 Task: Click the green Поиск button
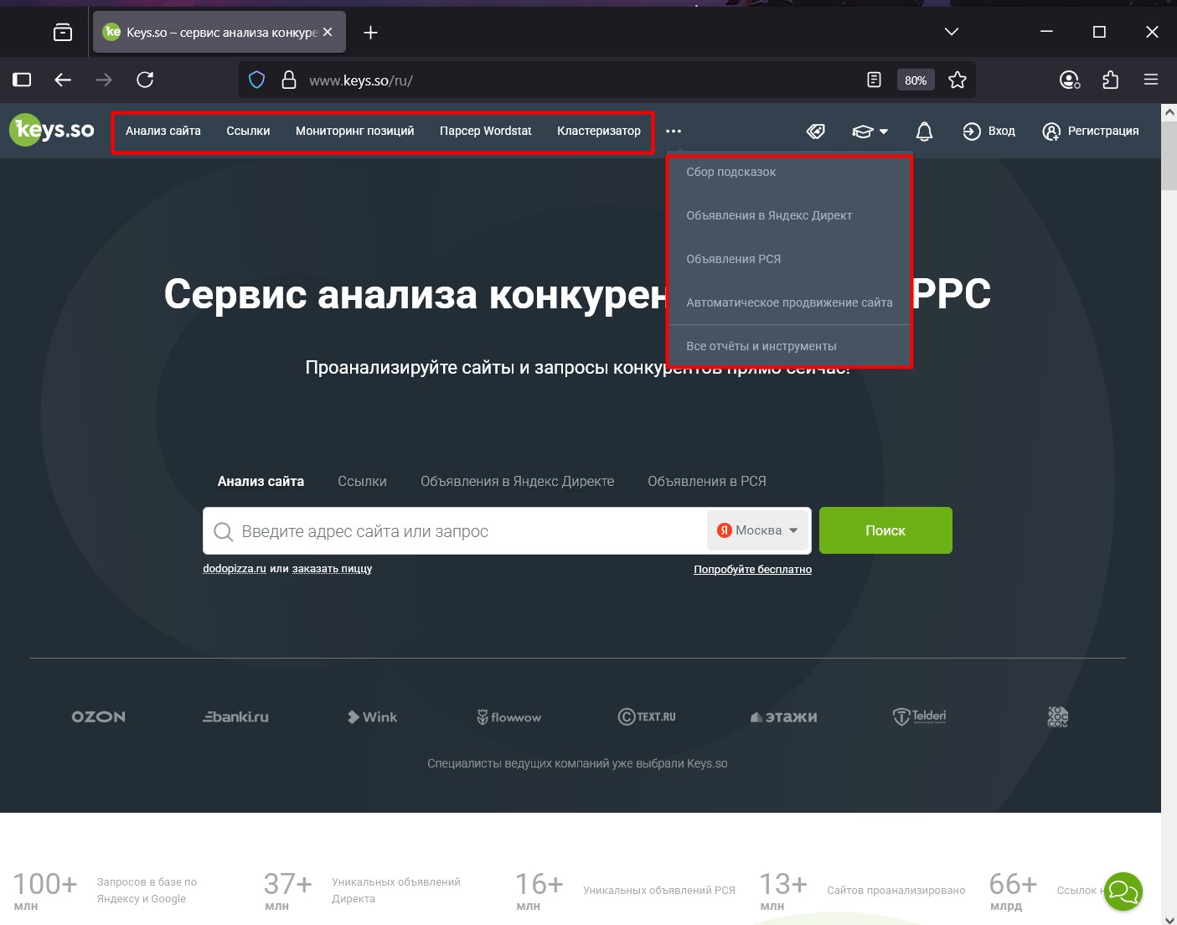click(885, 530)
